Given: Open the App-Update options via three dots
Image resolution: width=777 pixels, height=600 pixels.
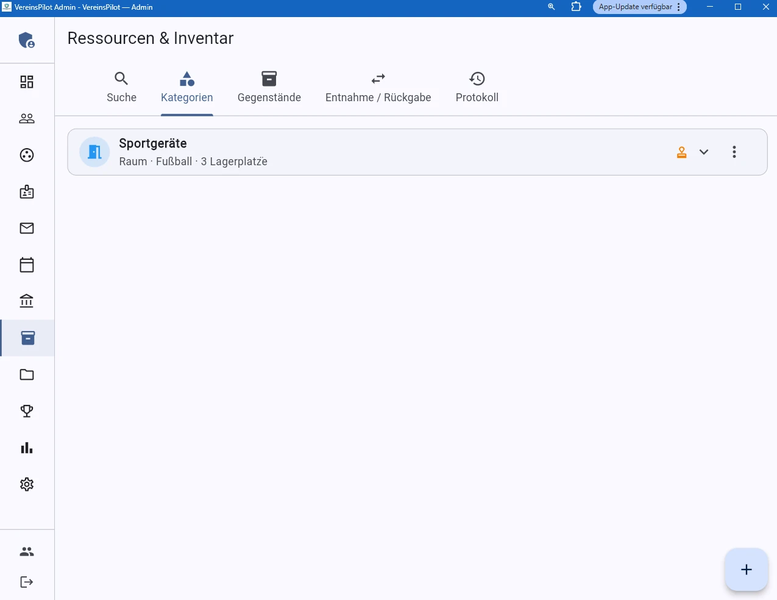Looking at the screenshot, I should point(678,7).
